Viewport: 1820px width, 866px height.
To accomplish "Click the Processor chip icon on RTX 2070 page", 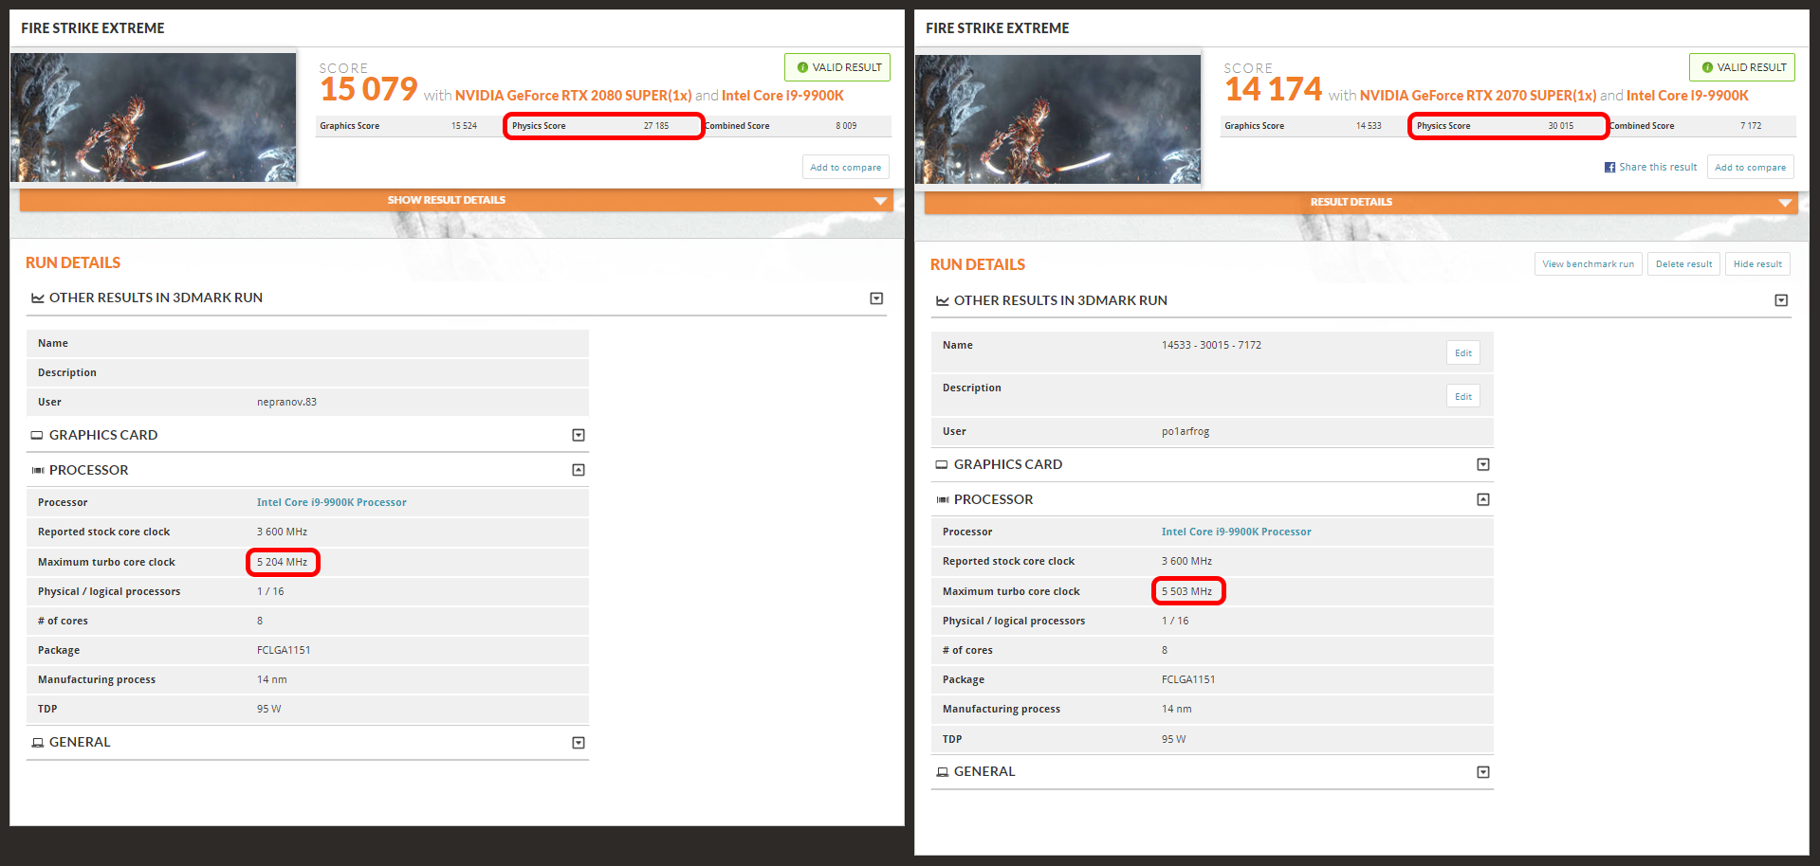I will pyautogui.click(x=943, y=499).
